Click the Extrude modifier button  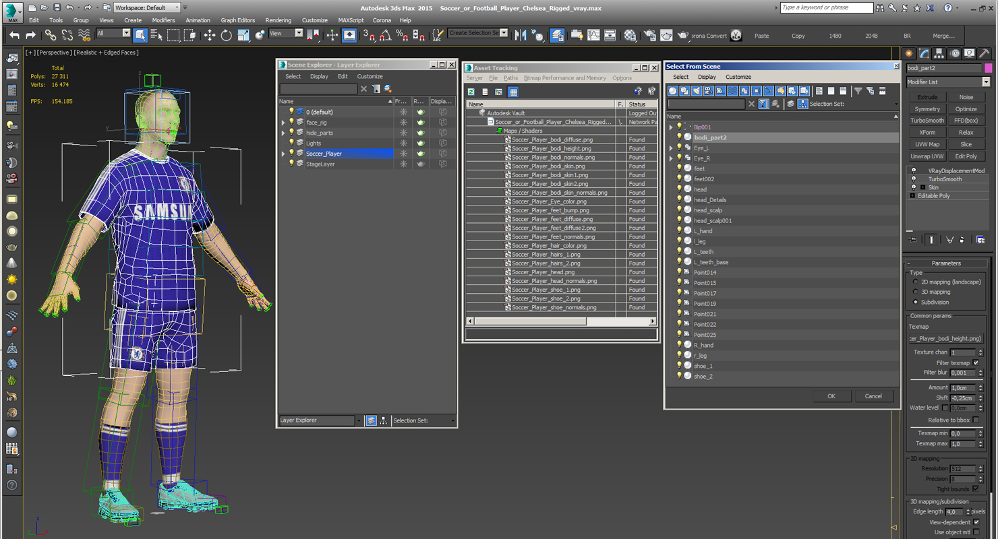[x=927, y=97]
